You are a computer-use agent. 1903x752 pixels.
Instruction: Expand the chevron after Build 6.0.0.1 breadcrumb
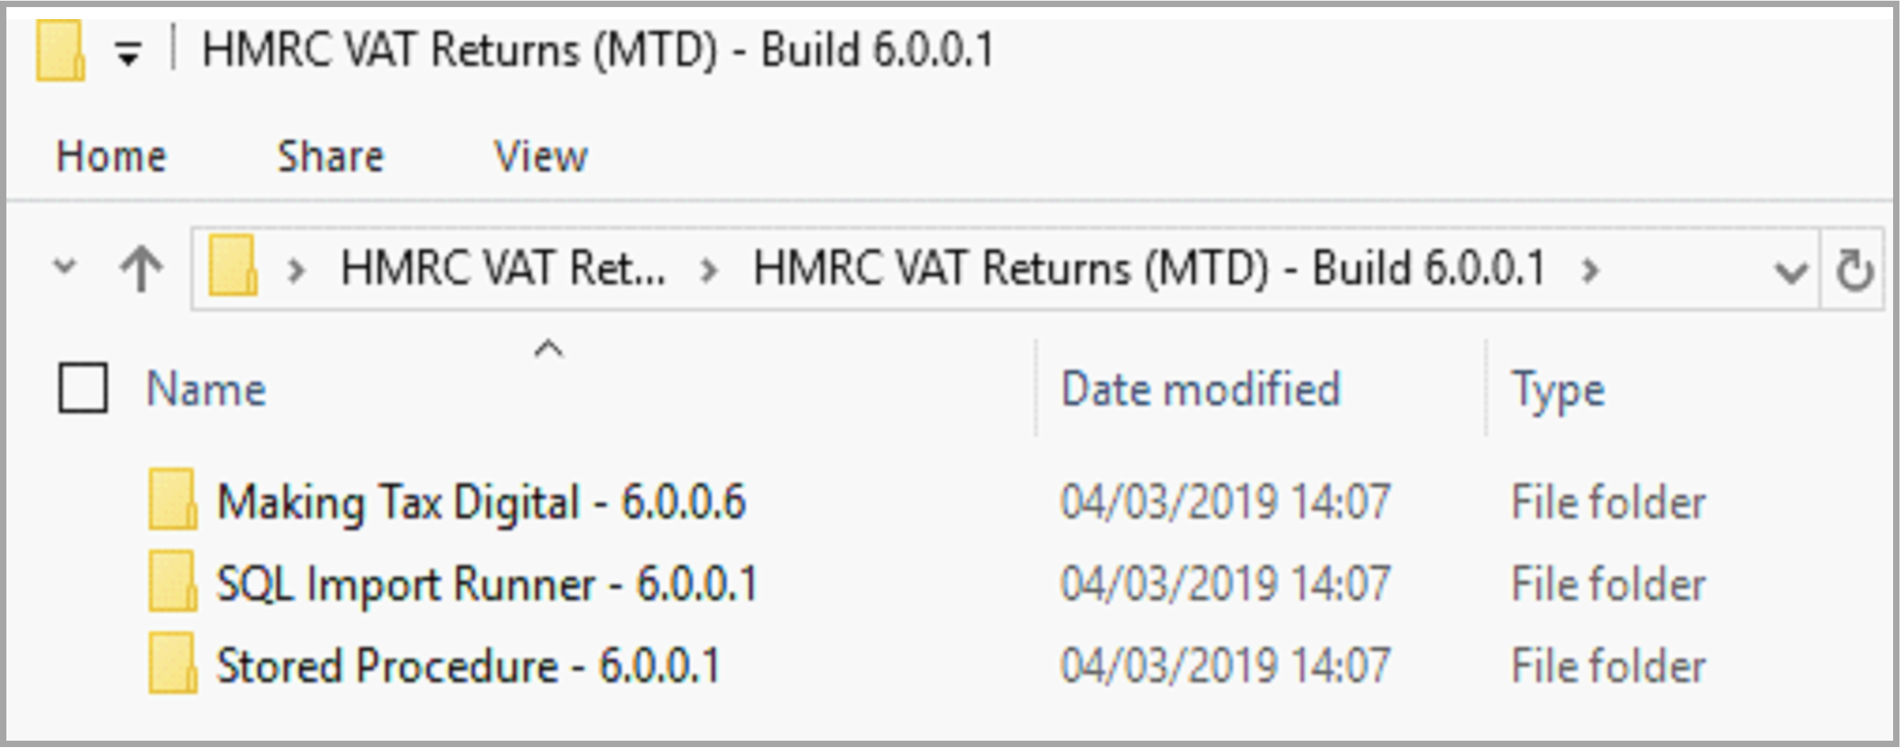1590,270
